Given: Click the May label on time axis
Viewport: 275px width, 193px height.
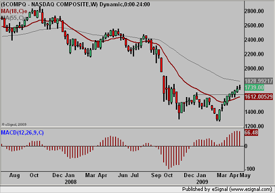Looking at the screenshot, I should [245, 175].
